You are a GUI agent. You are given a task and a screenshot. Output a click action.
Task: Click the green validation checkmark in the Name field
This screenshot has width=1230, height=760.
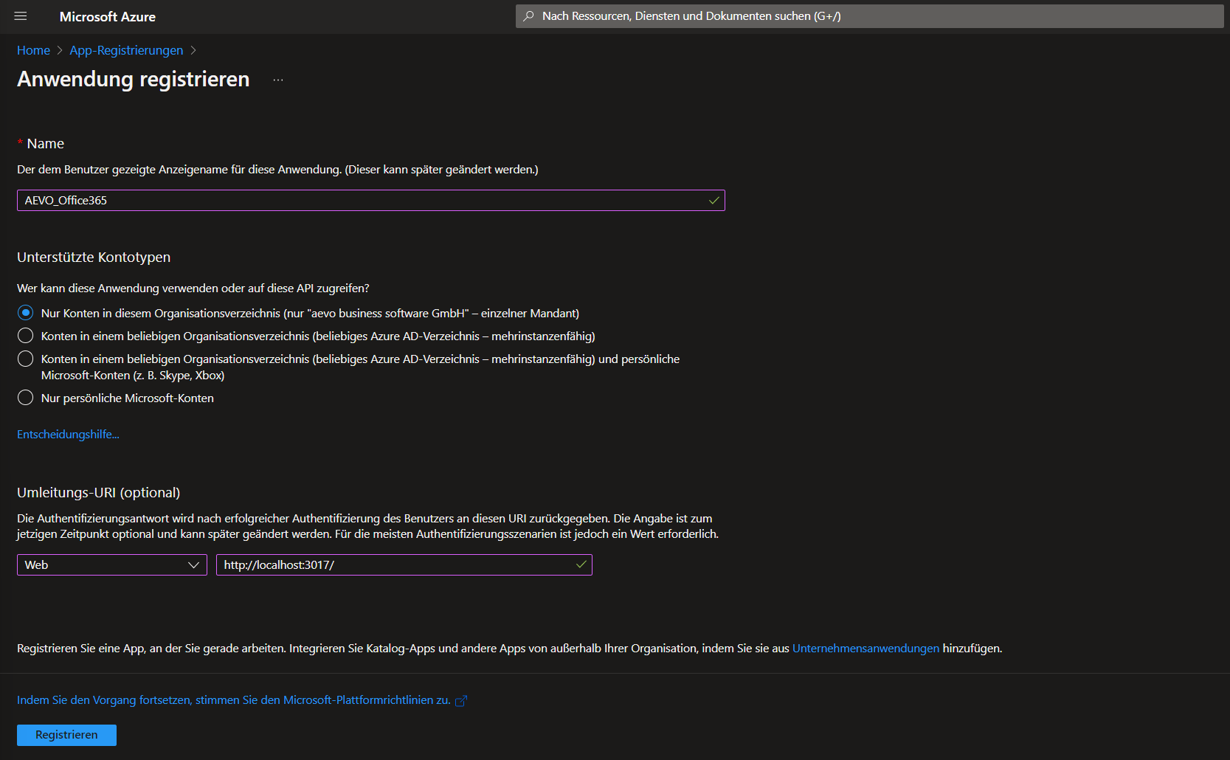pyautogui.click(x=712, y=199)
